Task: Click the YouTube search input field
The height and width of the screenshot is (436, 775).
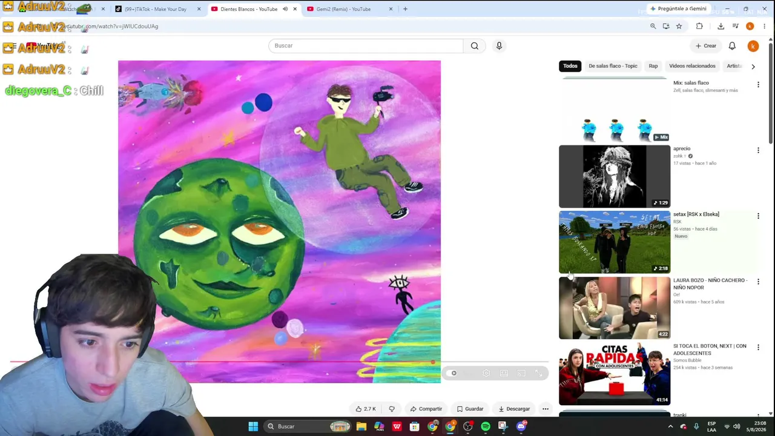Action: [366, 45]
